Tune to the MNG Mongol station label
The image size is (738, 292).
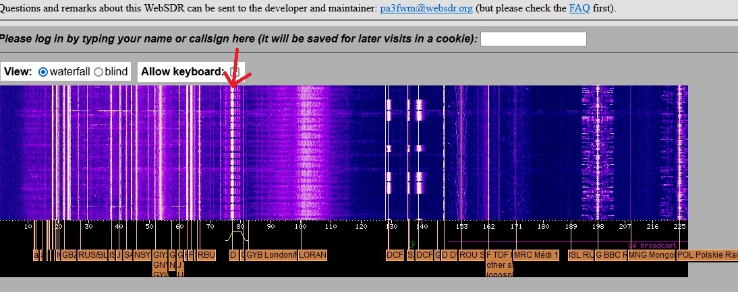click(652, 255)
